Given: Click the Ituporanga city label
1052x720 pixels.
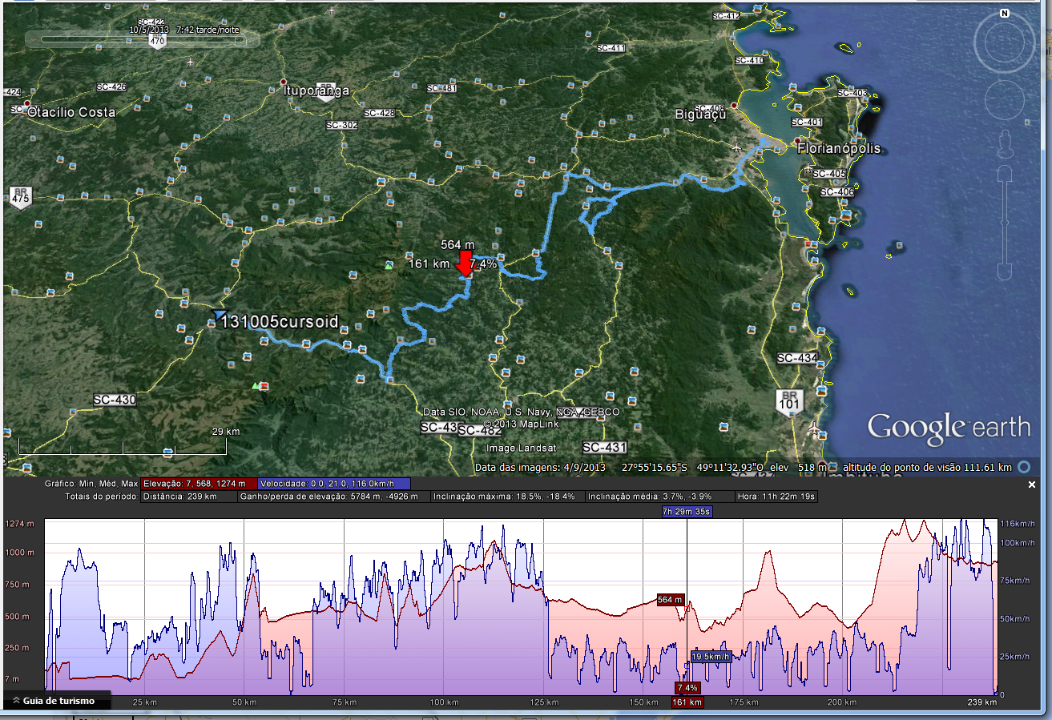Looking at the screenshot, I should [316, 91].
